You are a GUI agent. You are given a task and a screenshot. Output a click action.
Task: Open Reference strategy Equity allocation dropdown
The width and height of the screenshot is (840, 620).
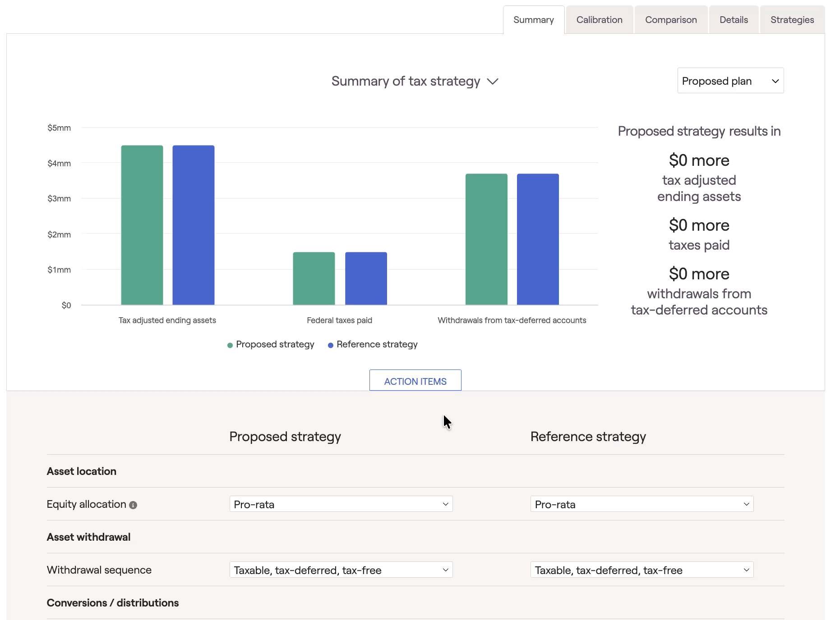pos(642,504)
